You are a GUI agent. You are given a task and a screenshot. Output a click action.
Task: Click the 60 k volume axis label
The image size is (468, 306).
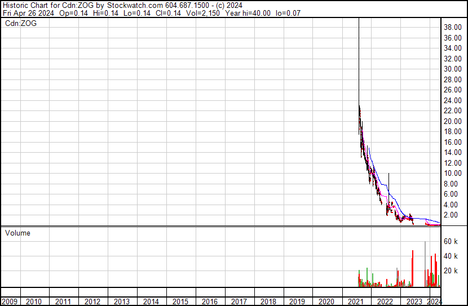(451, 242)
